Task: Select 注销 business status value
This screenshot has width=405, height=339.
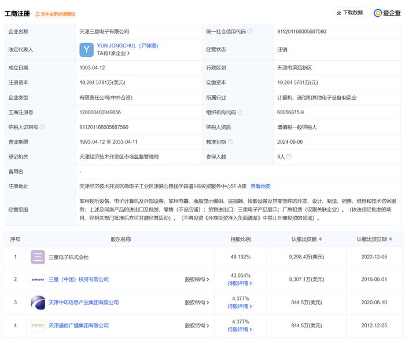Action: pyautogui.click(x=282, y=50)
